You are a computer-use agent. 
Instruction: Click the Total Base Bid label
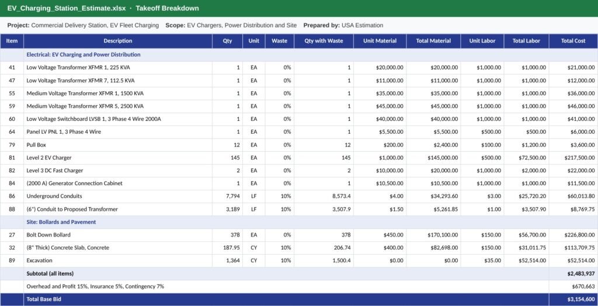coord(44,300)
